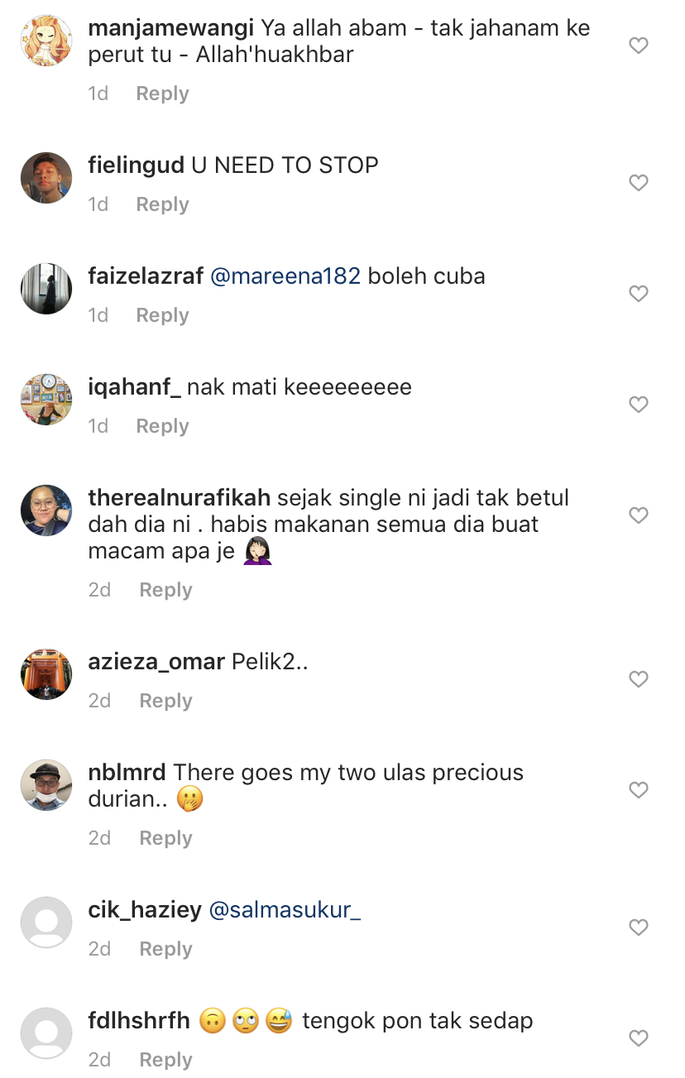
Task: Open the @salmasukur_ mention link
Action: 285,910
